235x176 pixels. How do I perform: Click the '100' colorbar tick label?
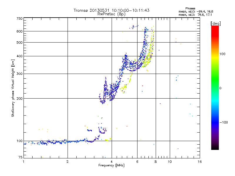[x=222, y=54]
